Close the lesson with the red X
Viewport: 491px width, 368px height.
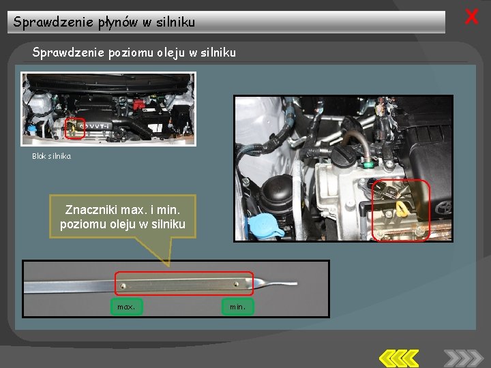pyautogui.click(x=471, y=17)
